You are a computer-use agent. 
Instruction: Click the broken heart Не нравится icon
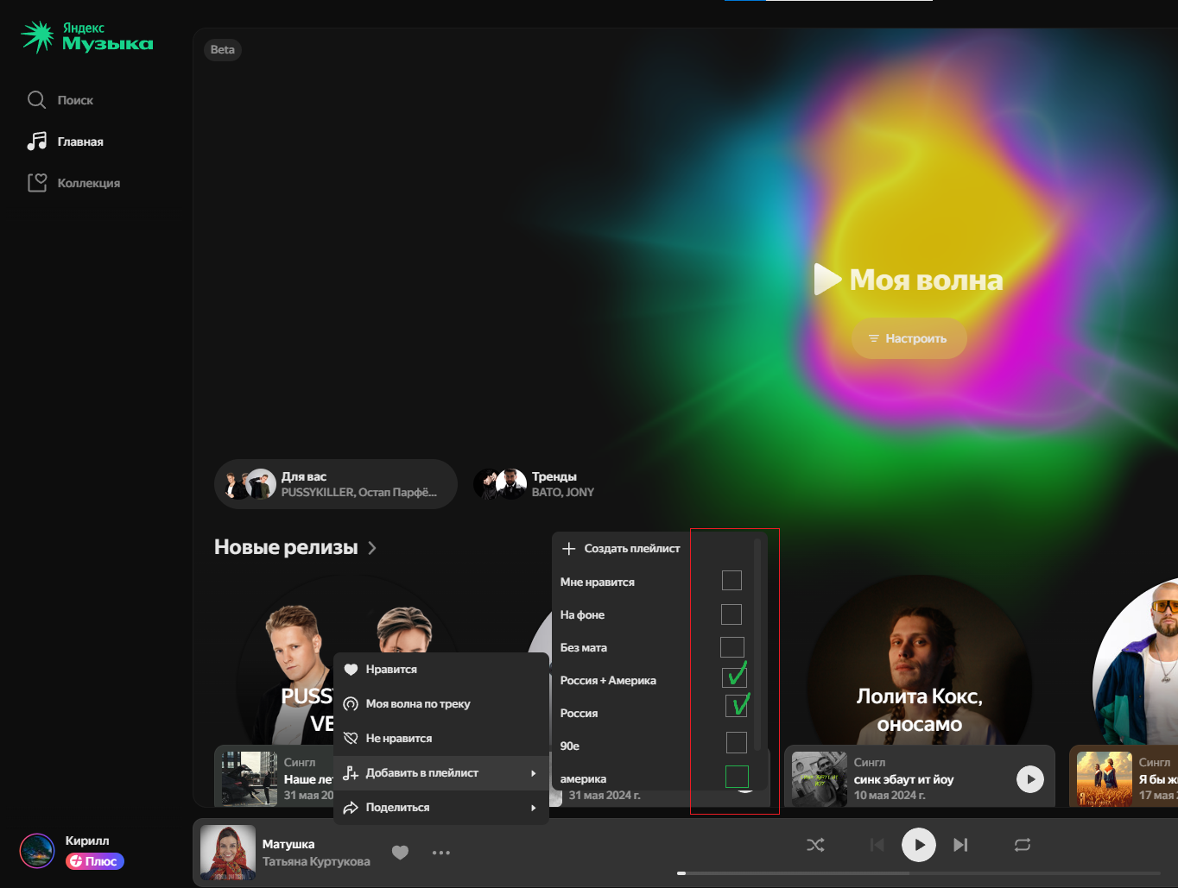coord(351,739)
